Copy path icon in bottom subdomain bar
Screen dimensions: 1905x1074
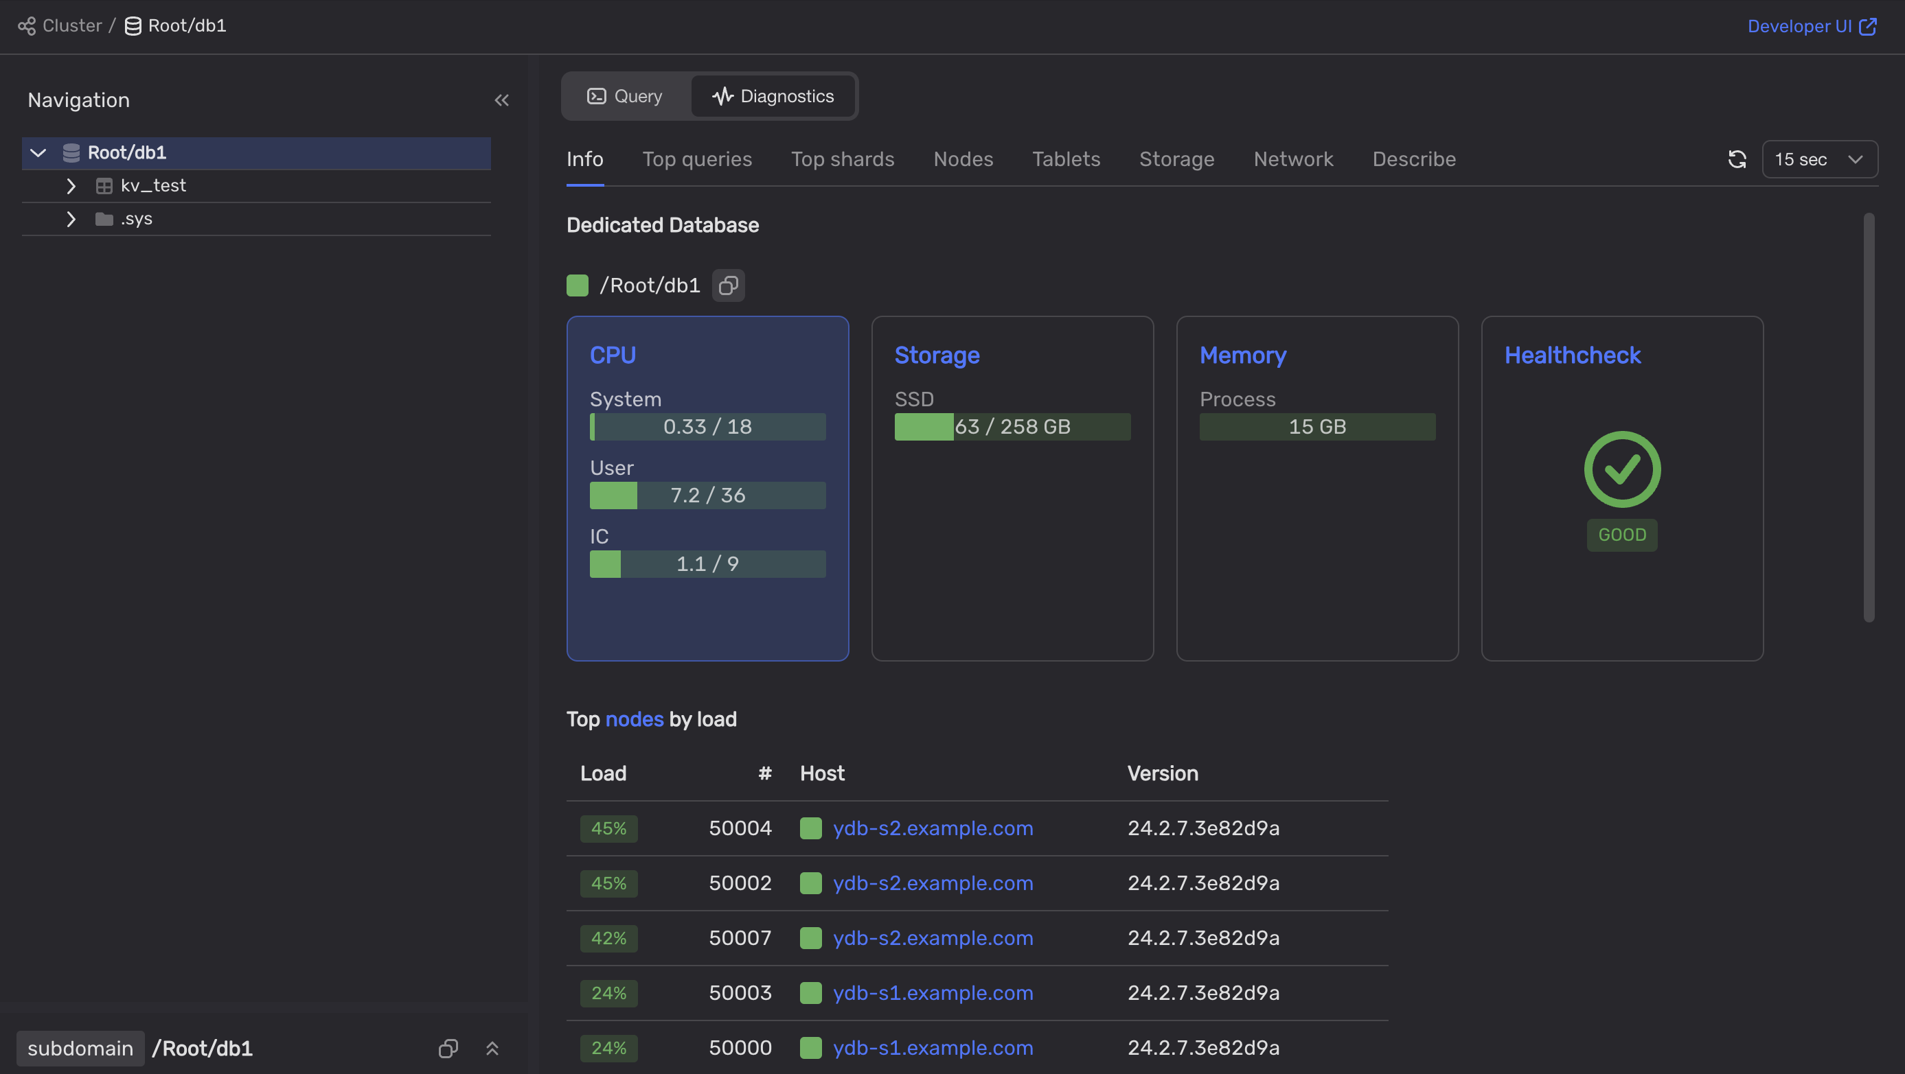448,1048
